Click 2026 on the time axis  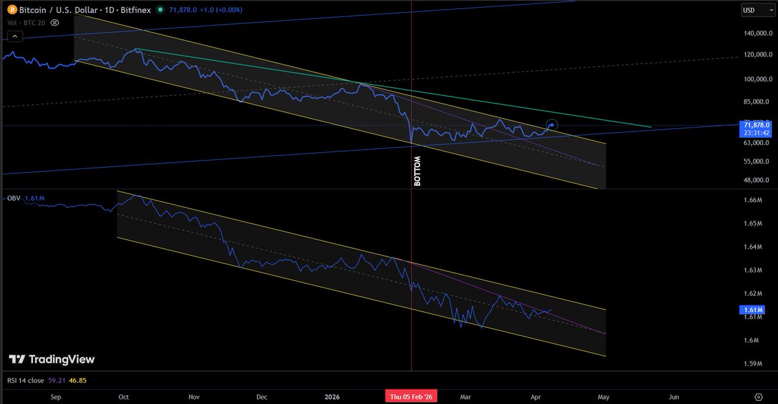tap(333, 396)
